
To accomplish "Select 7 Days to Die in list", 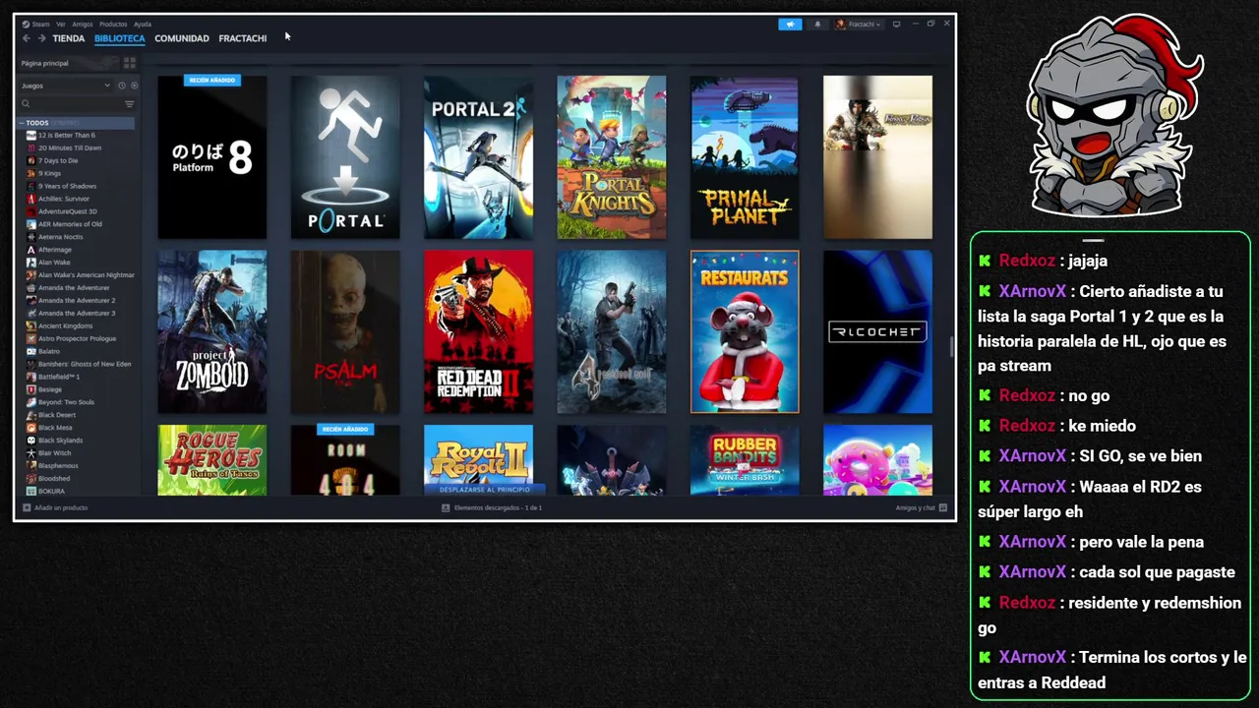I will [x=58, y=160].
